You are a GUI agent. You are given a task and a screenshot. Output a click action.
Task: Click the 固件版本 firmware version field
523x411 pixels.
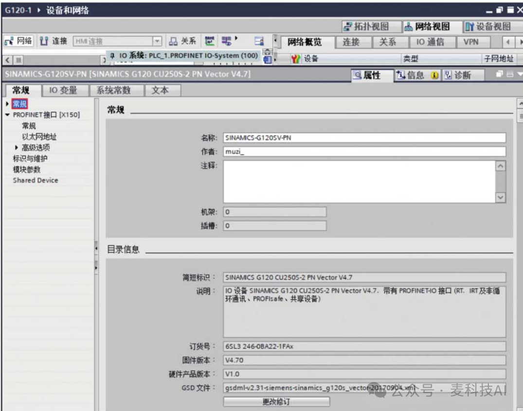(x=364, y=360)
